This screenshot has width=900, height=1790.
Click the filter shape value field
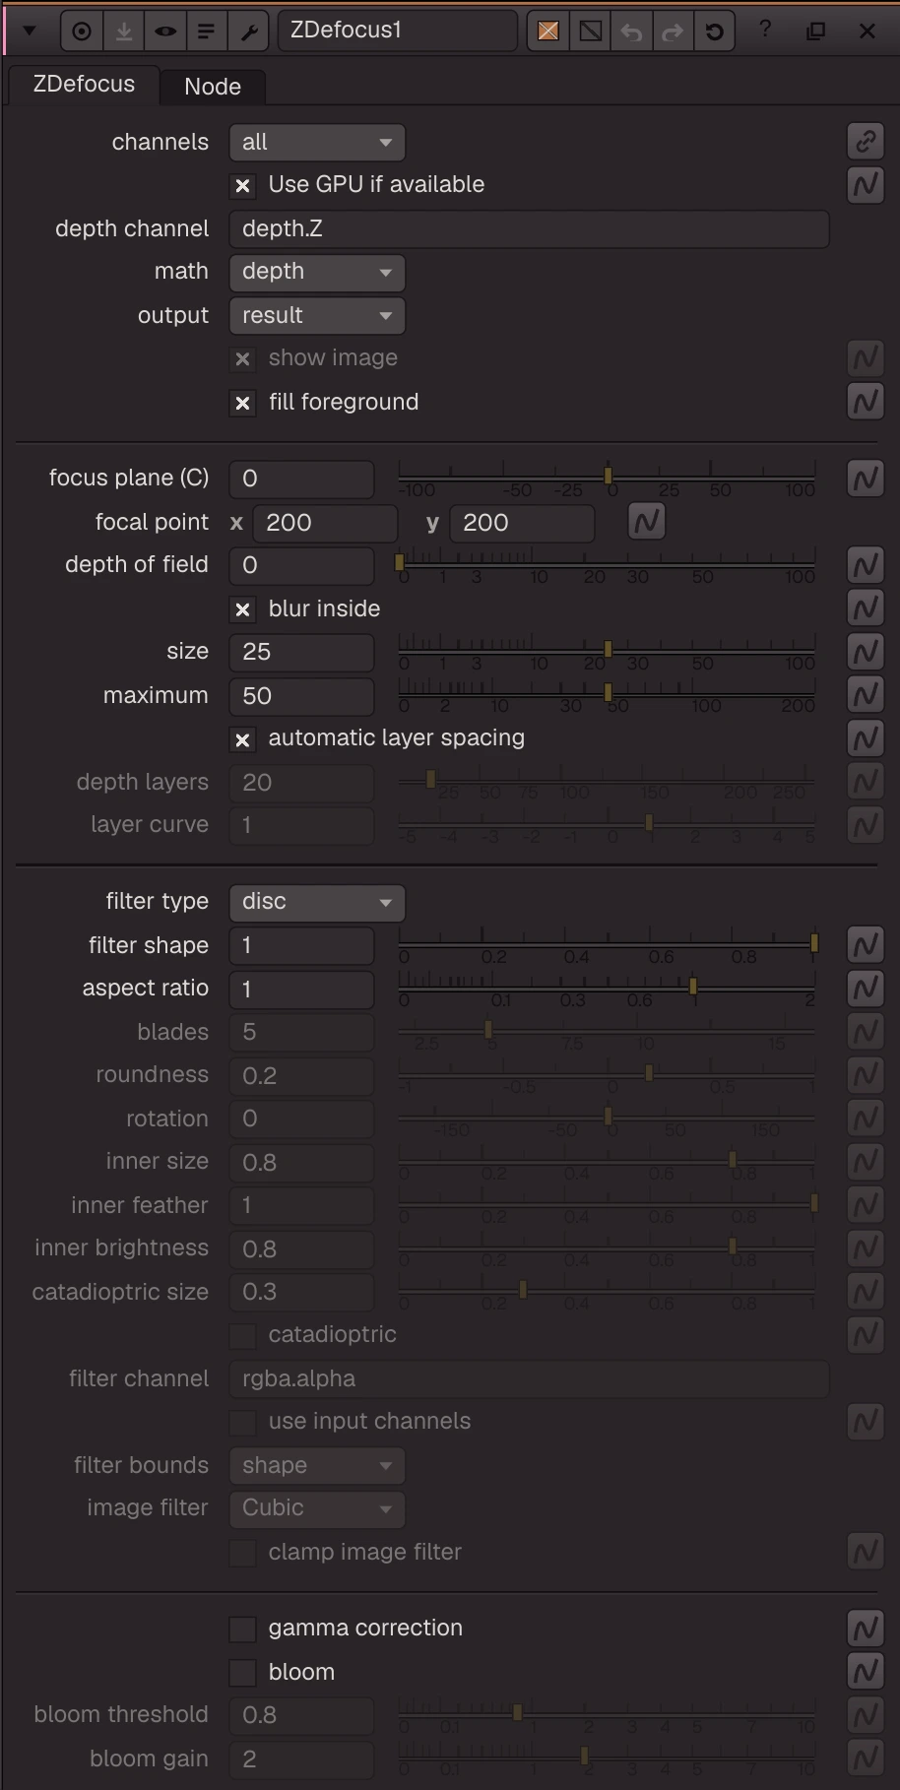coord(301,946)
